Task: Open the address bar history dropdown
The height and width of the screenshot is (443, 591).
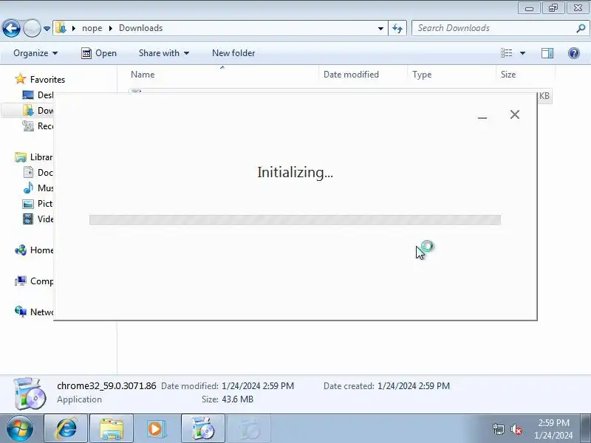Action: tap(380, 28)
